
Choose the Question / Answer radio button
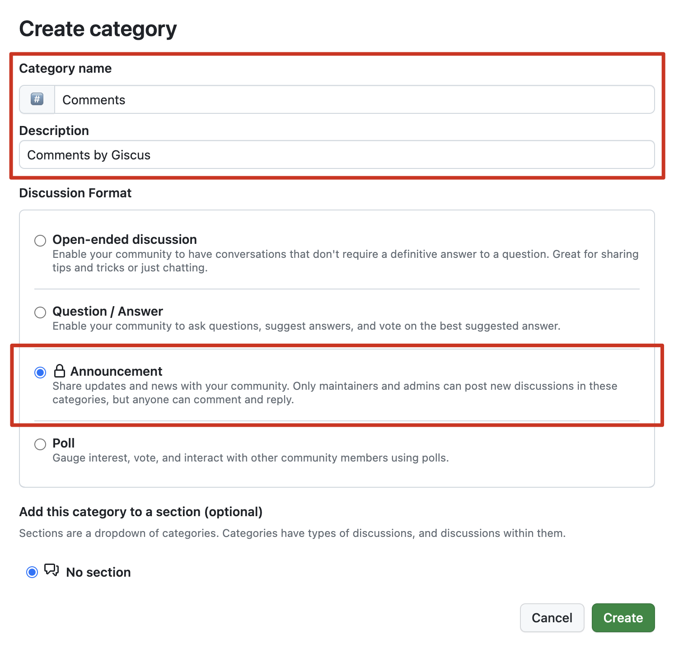(x=40, y=312)
